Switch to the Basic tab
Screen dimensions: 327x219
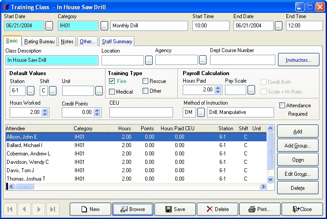pos(12,41)
